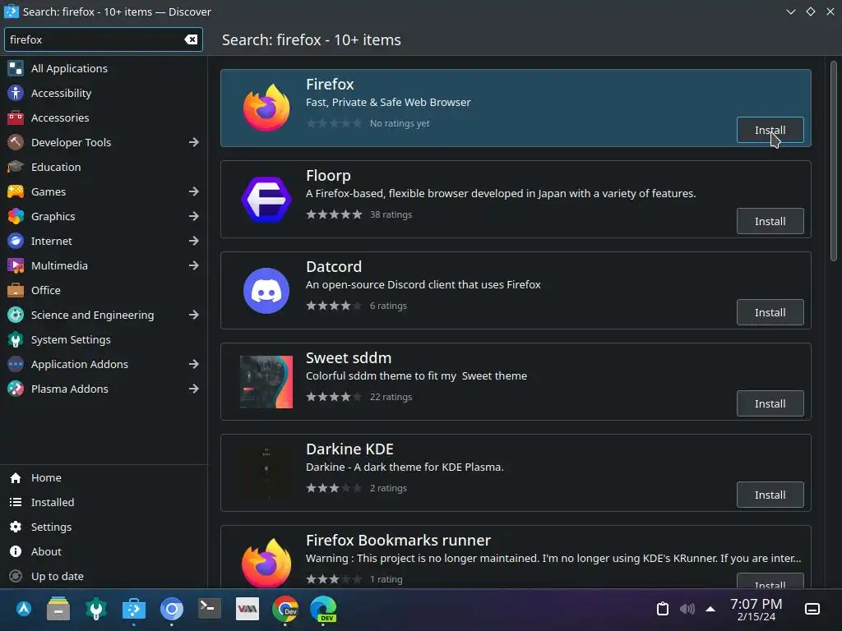842x631 pixels.
Task: Click the Graphics category icon
Action: [x=16, y=216]
